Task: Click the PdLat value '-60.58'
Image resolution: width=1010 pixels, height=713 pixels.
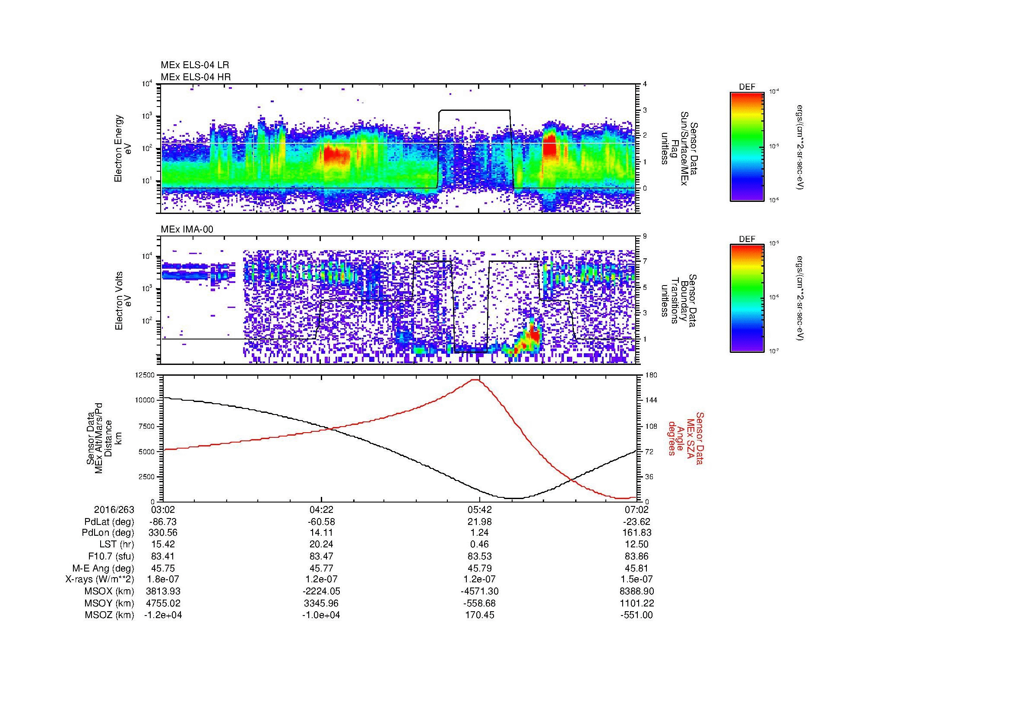Action: click(321, 522)
